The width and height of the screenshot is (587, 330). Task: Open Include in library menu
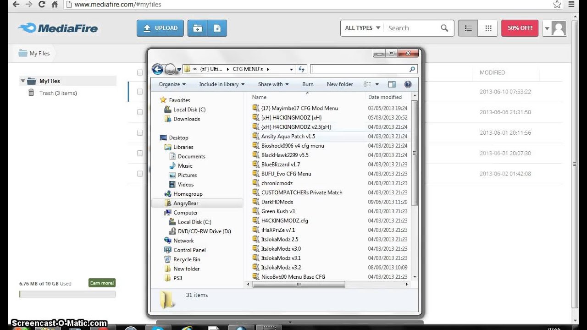[x=222, y=84]
